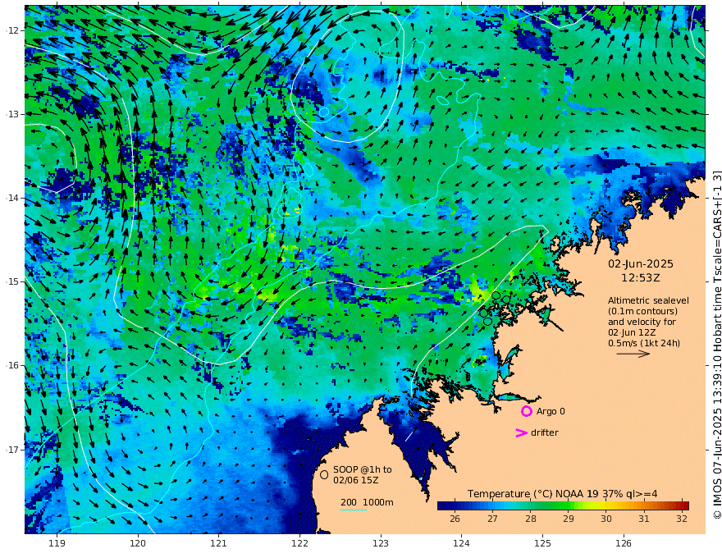Click the SOOP circle legend symbol
Viewport: 722px width, 558px height.
point(324,474)
